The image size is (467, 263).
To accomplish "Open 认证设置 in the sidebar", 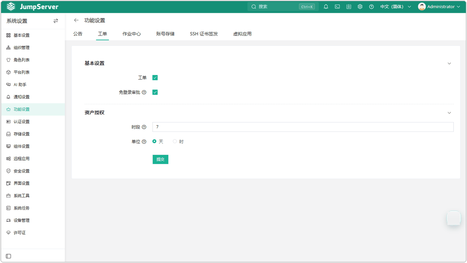I will coord(33,122).
